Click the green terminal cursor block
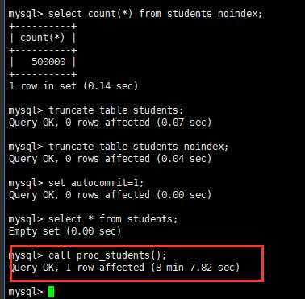This screenshot has width=305, height=299. pyautogui.click(x=51, y=292)
